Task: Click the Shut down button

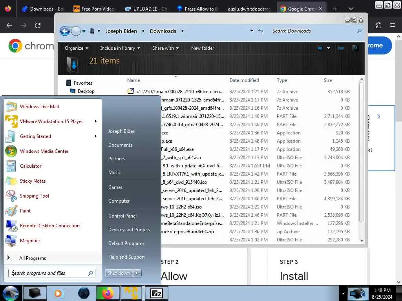Action: [x=119, y=273]
